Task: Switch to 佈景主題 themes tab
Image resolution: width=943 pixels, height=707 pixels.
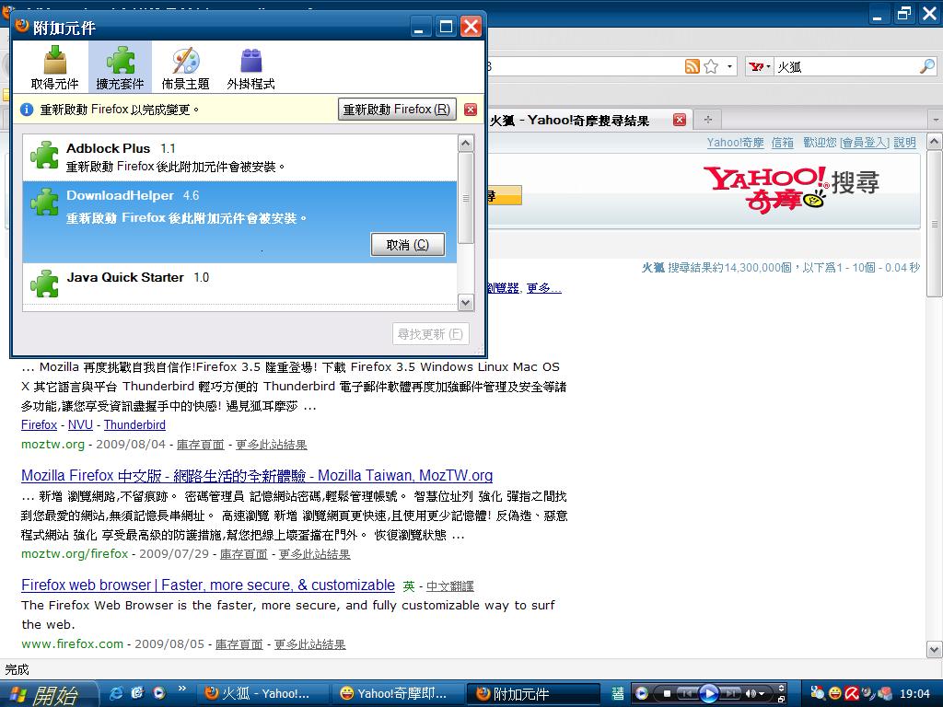Action: point(185,67)
